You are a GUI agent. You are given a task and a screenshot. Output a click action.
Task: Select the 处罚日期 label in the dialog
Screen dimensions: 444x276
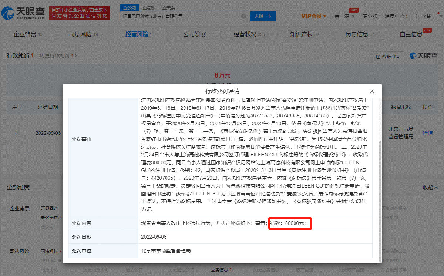(x=81, y=237)
